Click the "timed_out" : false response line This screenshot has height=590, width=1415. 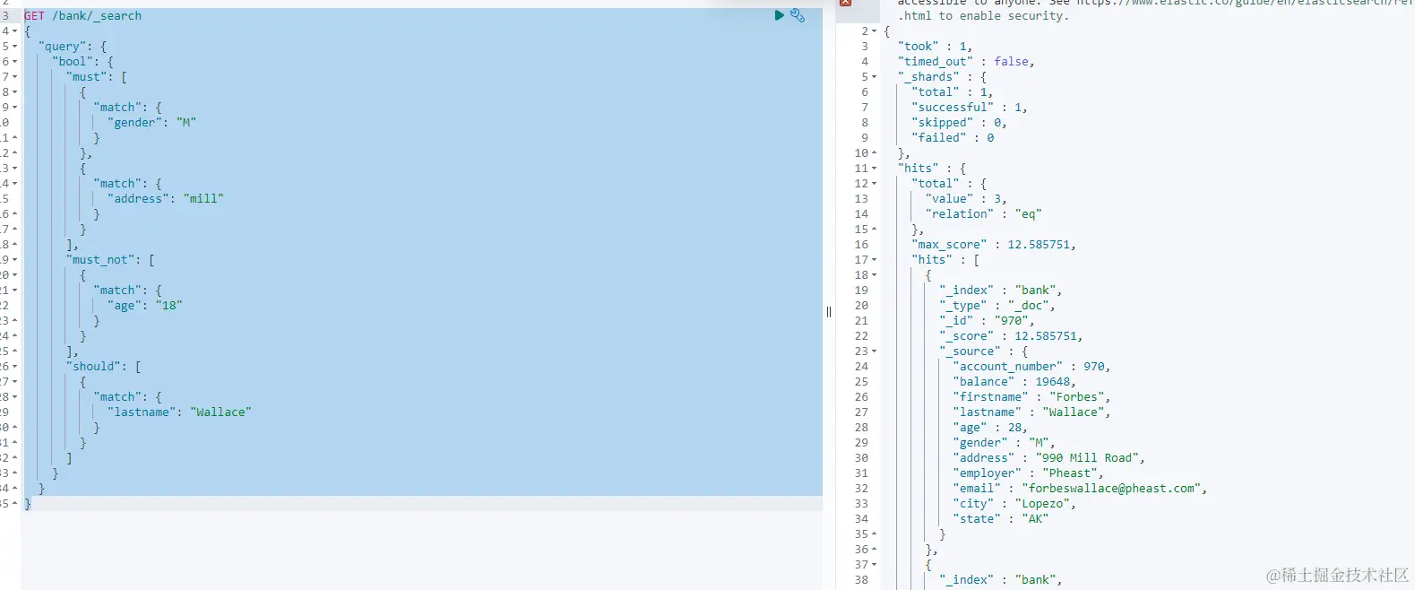(x=966, y=62)
